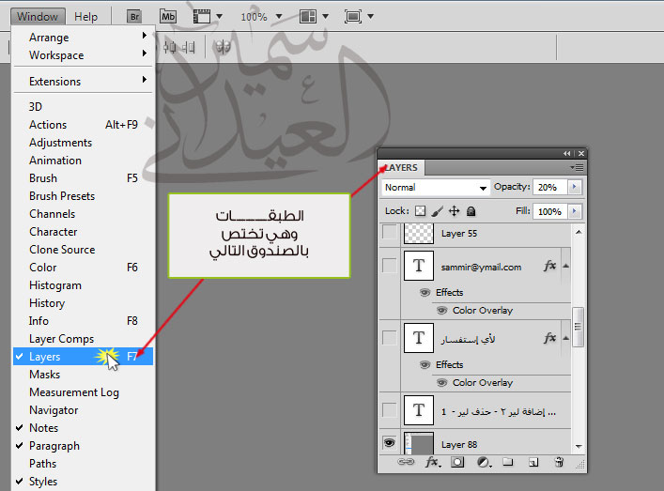The width and height of the screenshot is (664, 491).
Task: Toggle the checked Layers menu item
Action: 83,357
